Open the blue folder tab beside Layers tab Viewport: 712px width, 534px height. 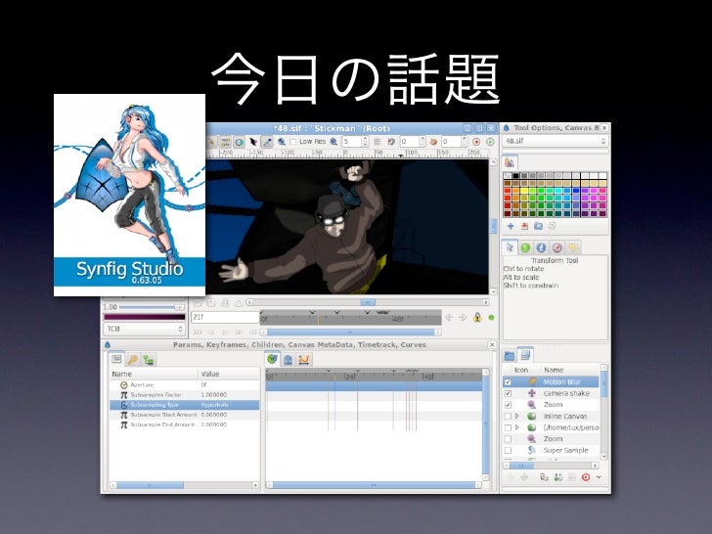pyautogui.click(x=510, y=356)
